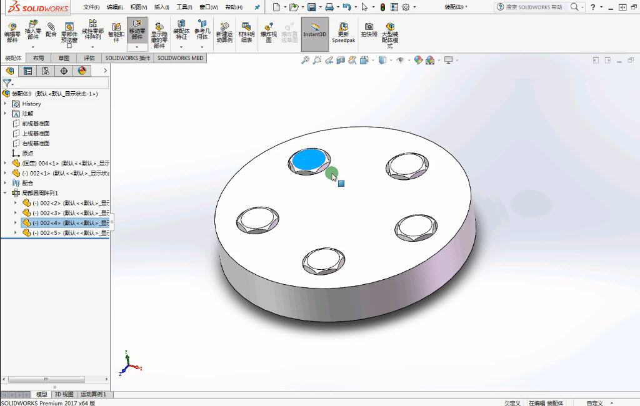The height and width of the screenshot is (406, 640).
Task: Click the Open file icon
Action: pyautogui.click(x=294, y=7)
